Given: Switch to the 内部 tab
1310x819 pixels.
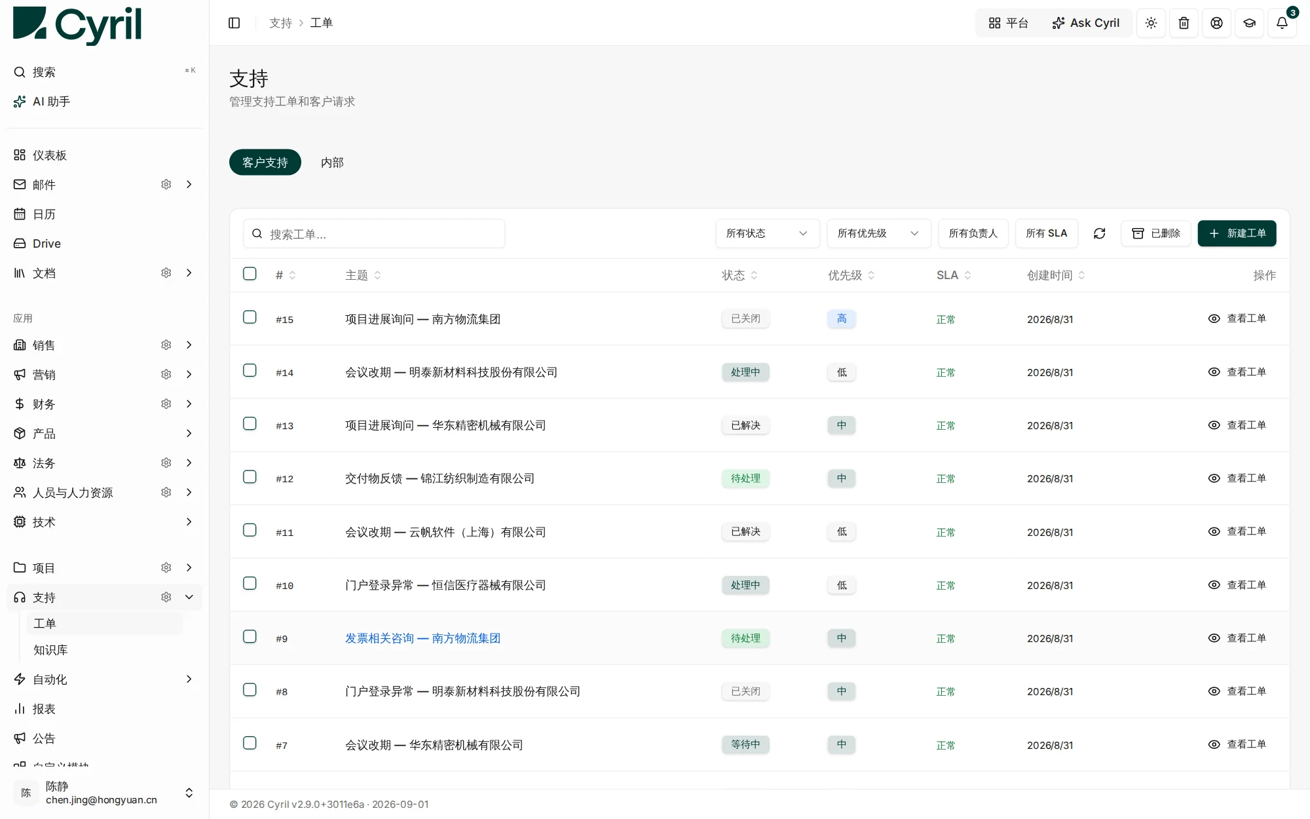Looking at the screenshot, I should (332, 162).
